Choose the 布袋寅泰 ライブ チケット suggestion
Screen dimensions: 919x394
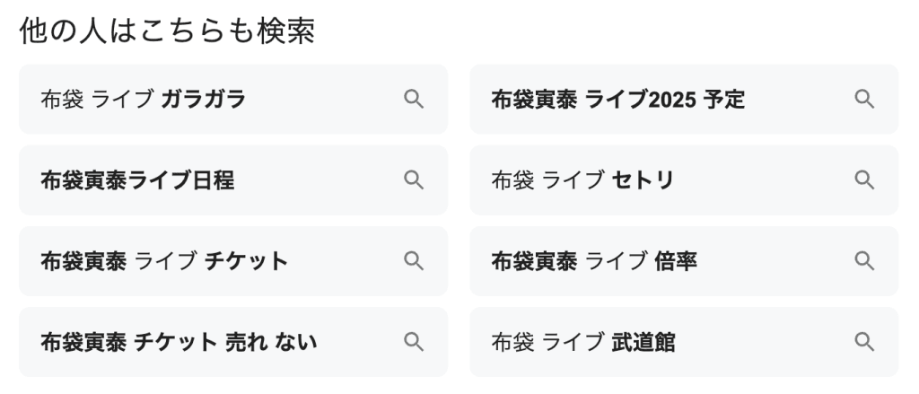click(164, 261)
